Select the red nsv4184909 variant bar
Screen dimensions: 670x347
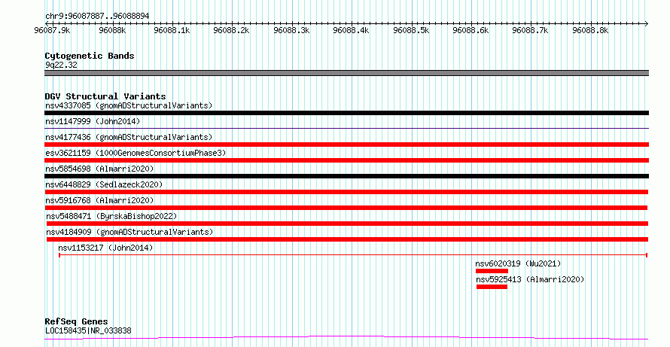[x=347, y=239]
